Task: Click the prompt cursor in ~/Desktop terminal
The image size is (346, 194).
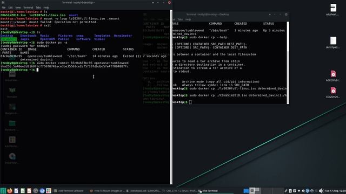Action: pos(190,102)
